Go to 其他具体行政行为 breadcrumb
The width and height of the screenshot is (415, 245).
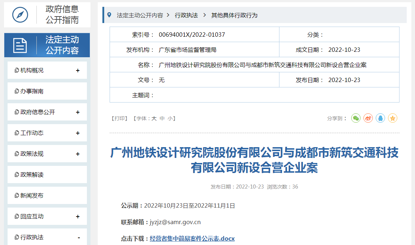[x=234, y=15]
